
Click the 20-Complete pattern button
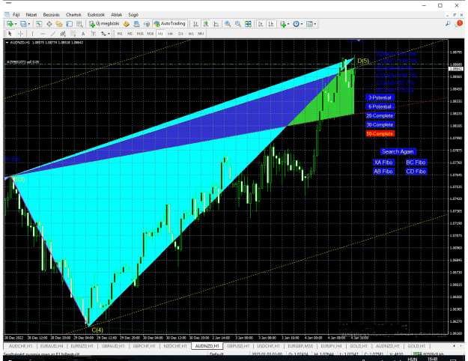pos(380,115)
